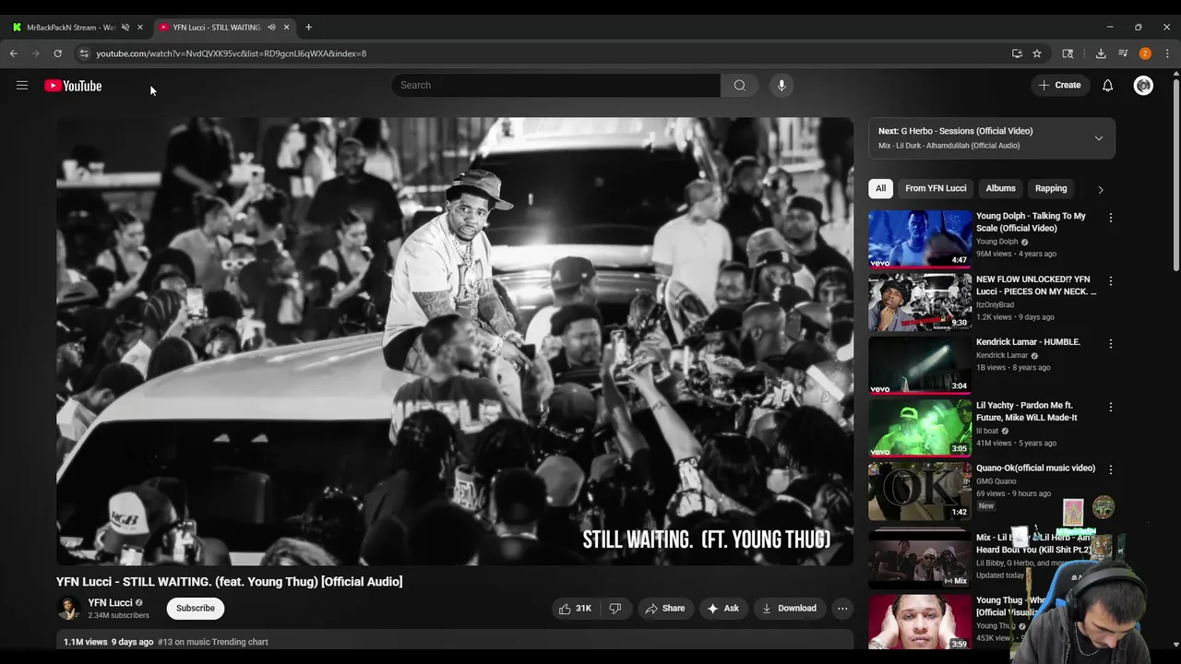
Task: Open #13 on music Trending chart
Action: click(x=213, y=642)
